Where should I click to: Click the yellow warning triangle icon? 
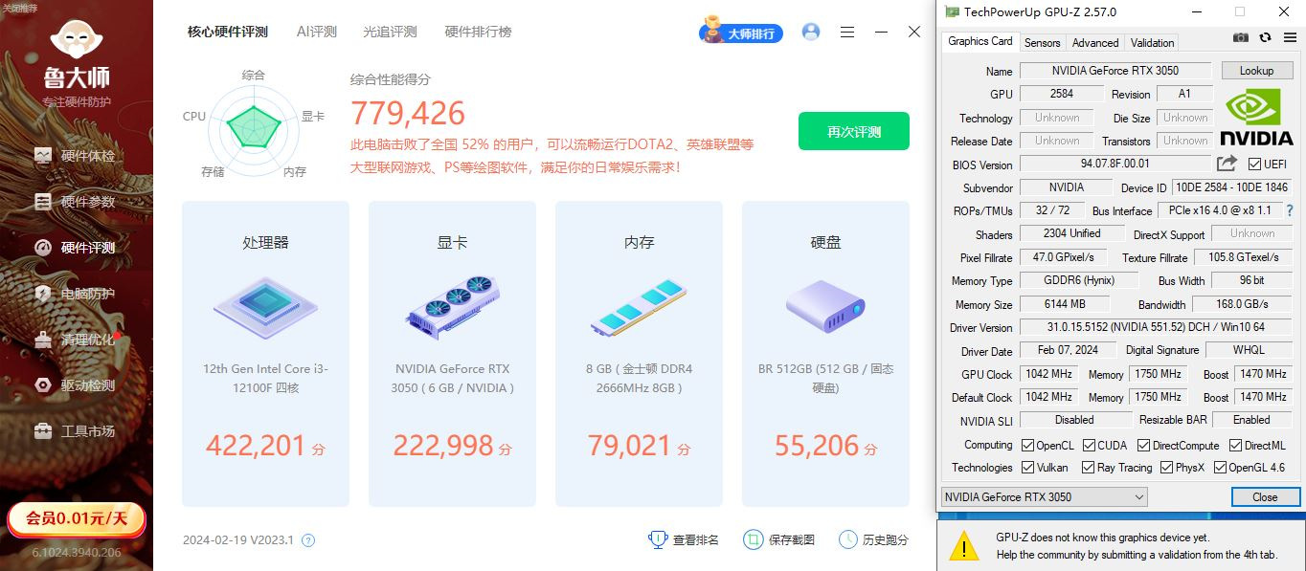click(964, 546)
